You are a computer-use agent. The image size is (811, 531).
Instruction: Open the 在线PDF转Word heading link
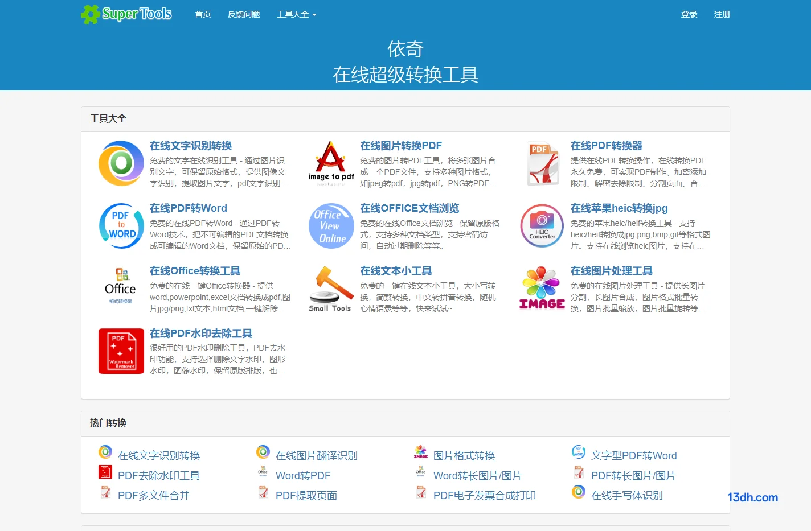tap(189, 208)
